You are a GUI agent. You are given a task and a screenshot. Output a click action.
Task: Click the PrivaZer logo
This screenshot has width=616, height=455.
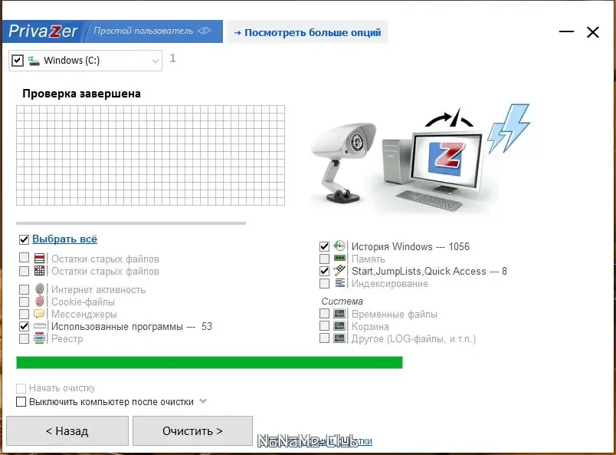(x=43, y=31)
